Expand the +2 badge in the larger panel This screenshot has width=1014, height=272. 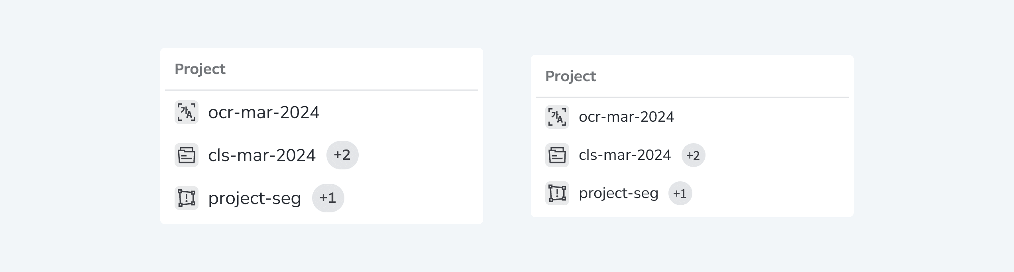(x=342, y=155)
